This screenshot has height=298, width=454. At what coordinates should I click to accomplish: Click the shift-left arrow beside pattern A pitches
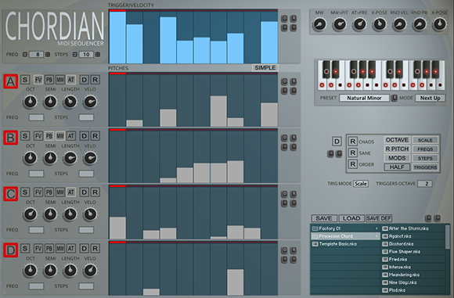click(284, 91)
